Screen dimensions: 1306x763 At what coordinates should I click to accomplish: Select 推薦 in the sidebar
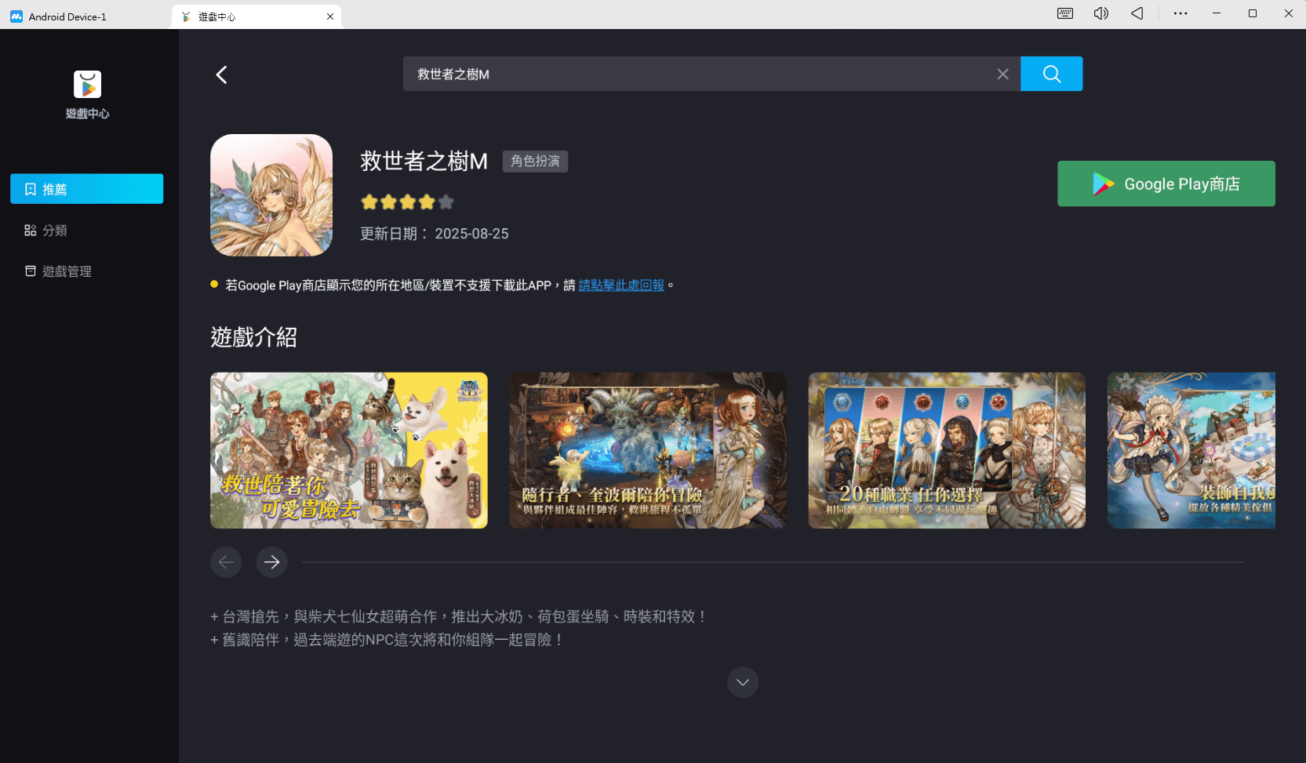pyautogui.click(x=87, y=189)
